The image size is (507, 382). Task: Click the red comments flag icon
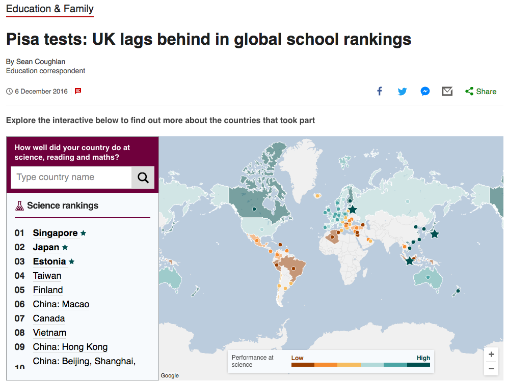(78, 91)
